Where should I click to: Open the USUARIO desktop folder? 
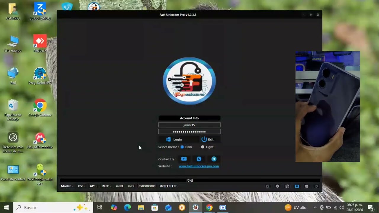tap(13, 11)
